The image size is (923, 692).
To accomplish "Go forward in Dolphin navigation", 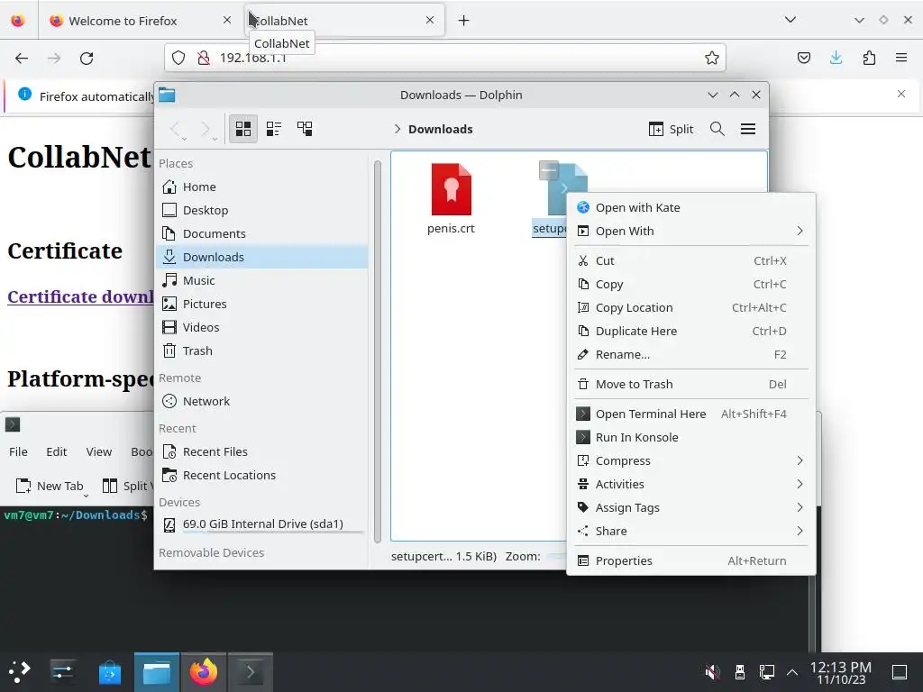I will tap(206, 129).
